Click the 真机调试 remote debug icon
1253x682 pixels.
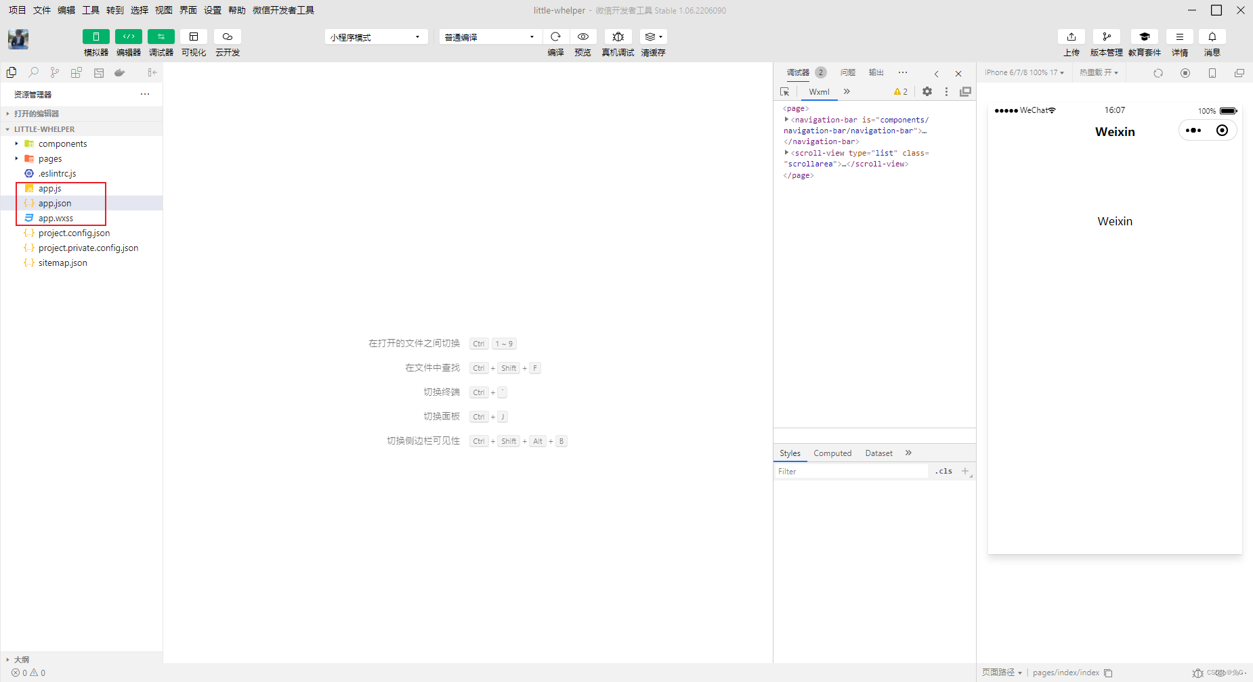tap(618, 37)
